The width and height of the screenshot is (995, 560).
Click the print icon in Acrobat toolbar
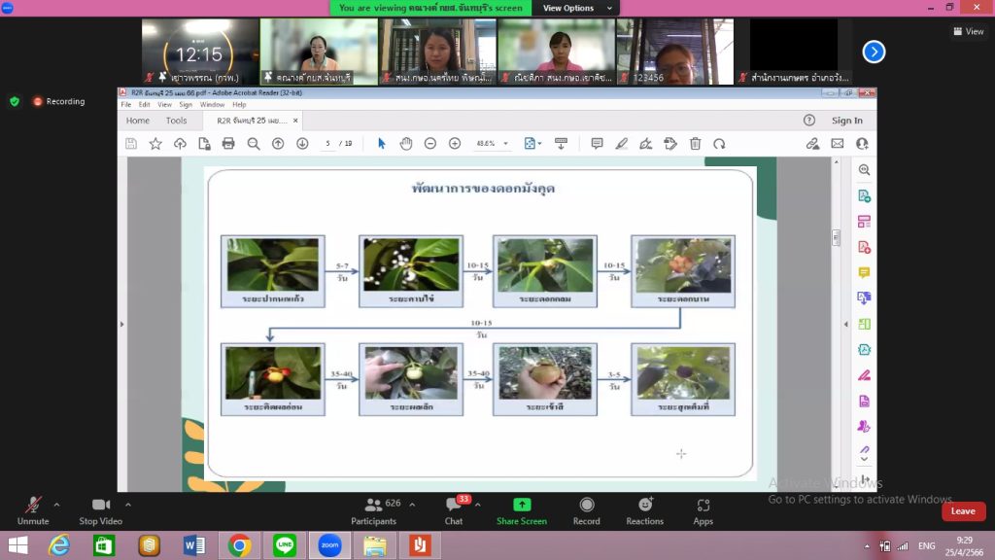[228, 144]
